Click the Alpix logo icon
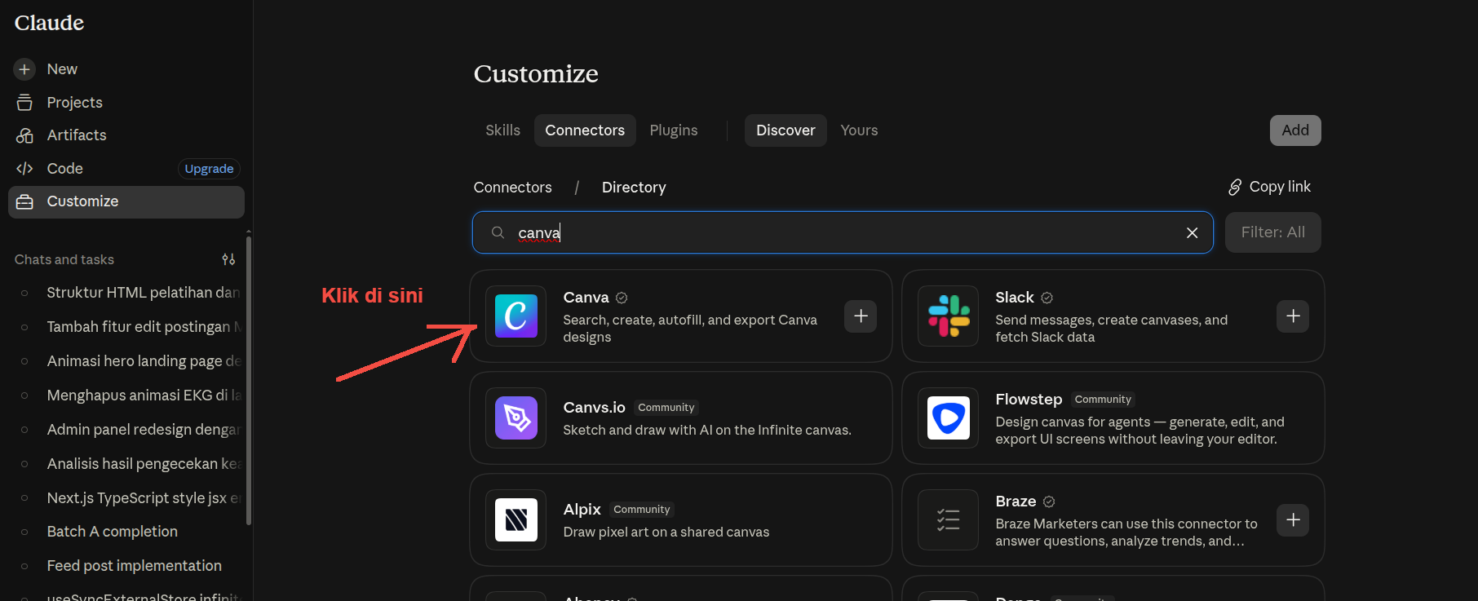Screen dimensions: 1478x601 coord(516,520)
